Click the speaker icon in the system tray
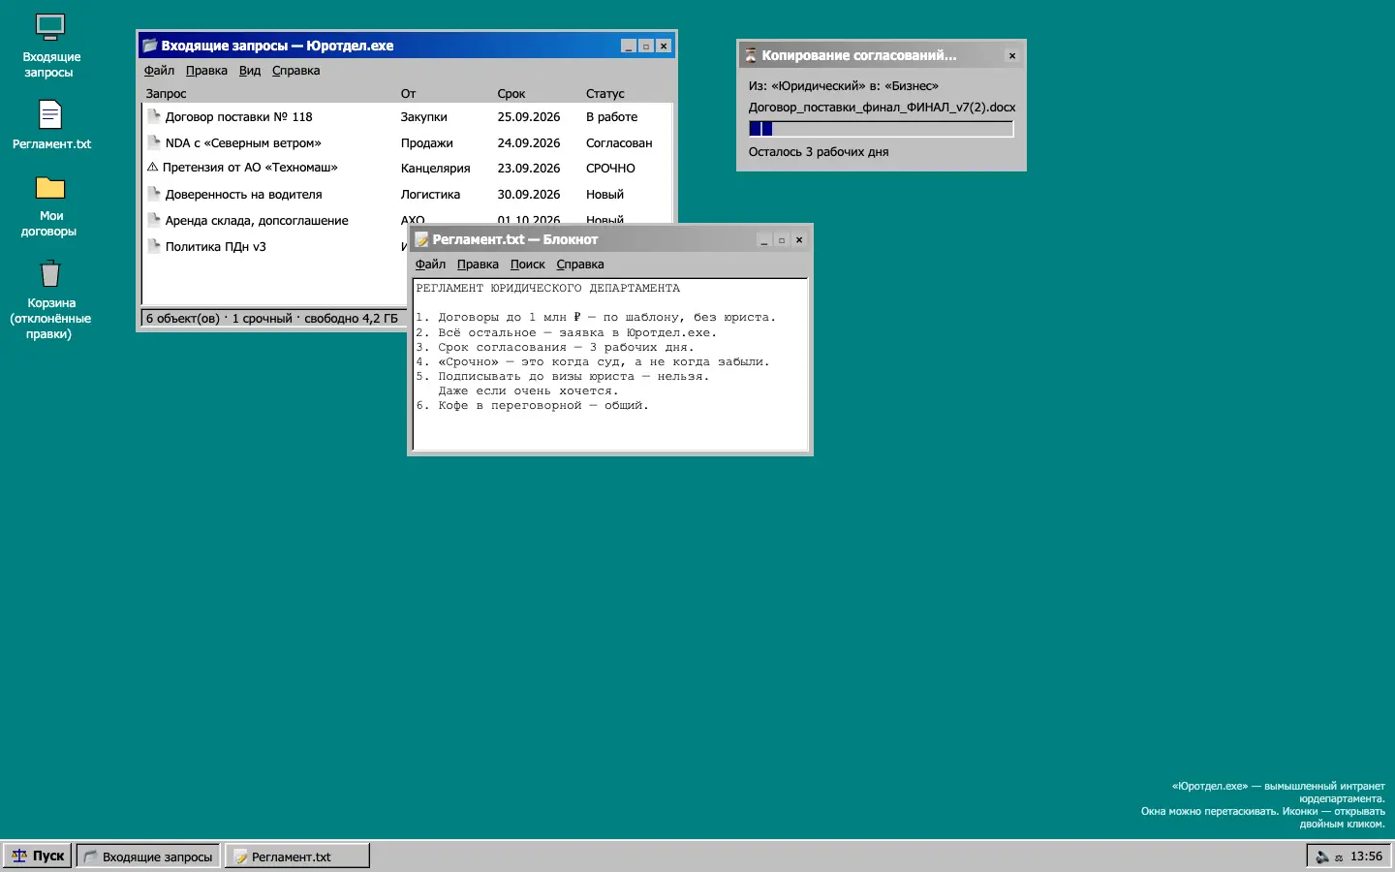The image size is (1395, 872). tap(1322, 856)
